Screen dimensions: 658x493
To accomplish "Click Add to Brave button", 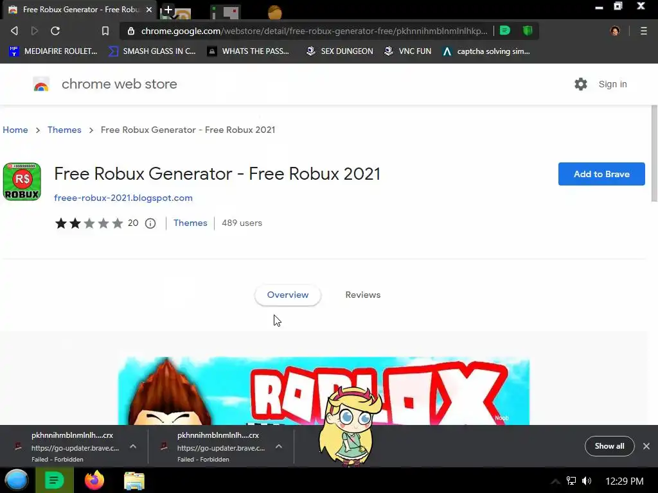I will click(x=601, y=174).
